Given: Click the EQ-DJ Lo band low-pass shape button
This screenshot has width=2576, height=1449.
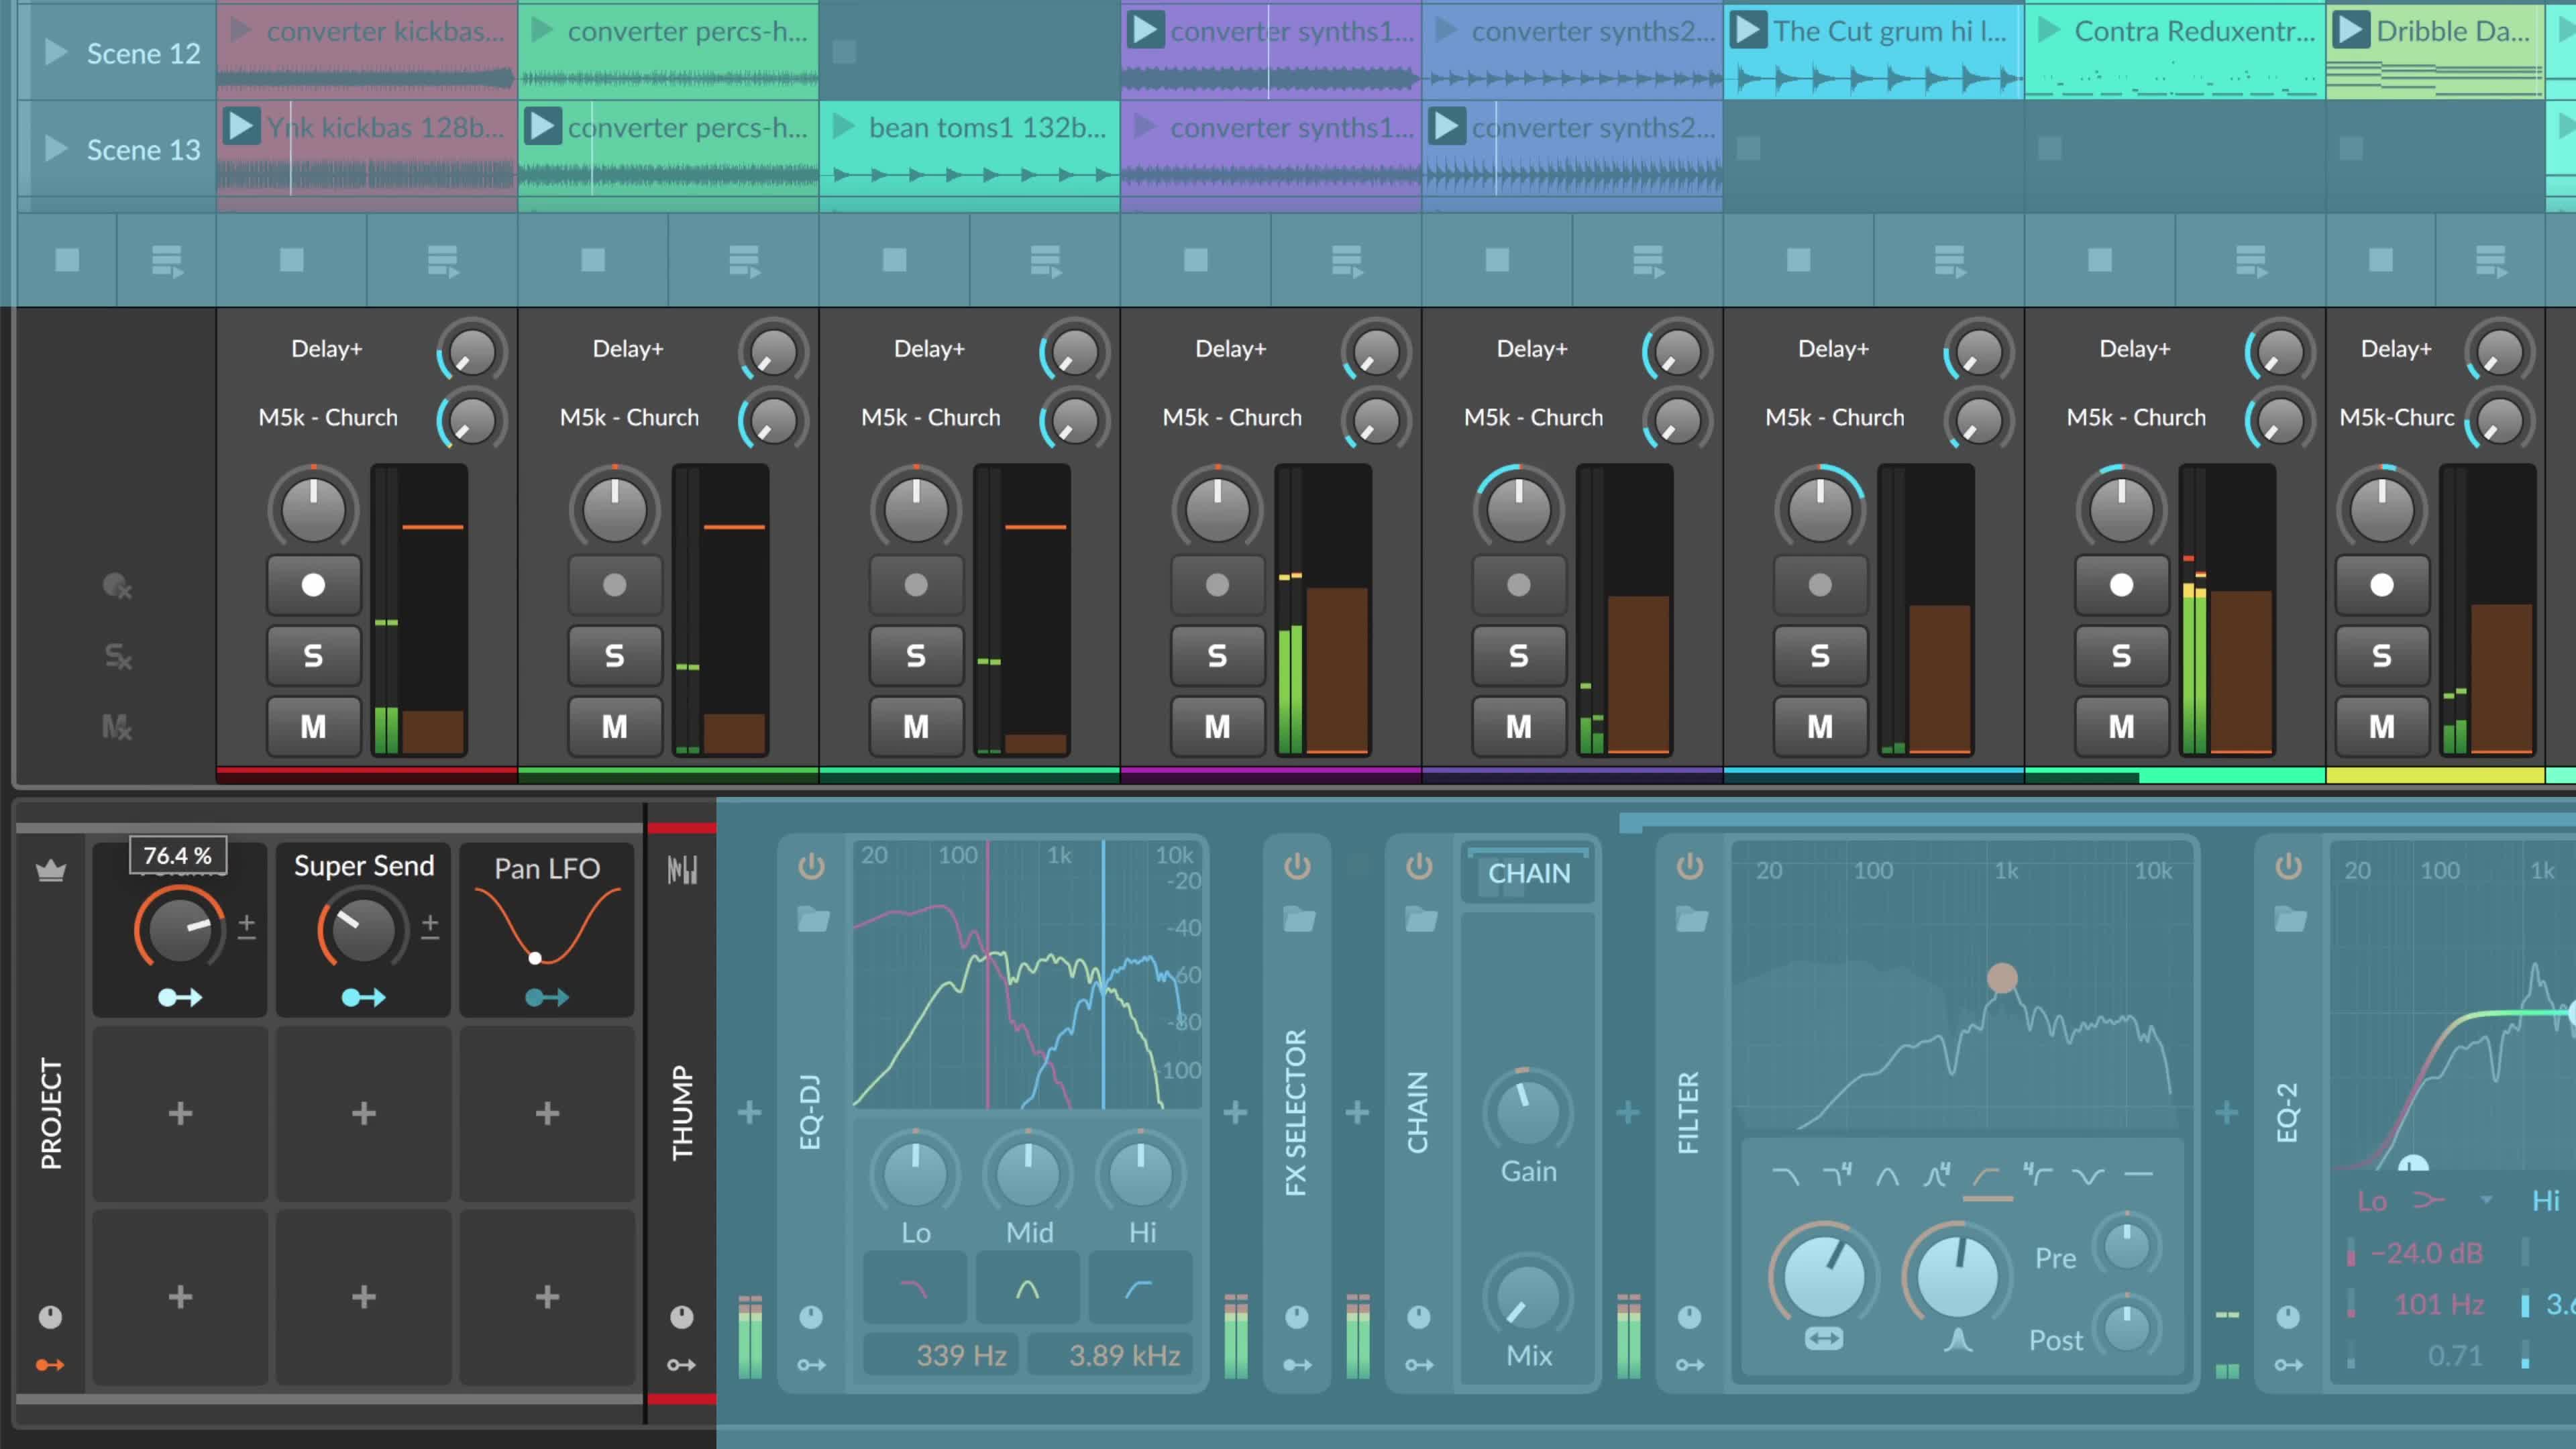Looking at the screenshot, I should (915, 1288).
